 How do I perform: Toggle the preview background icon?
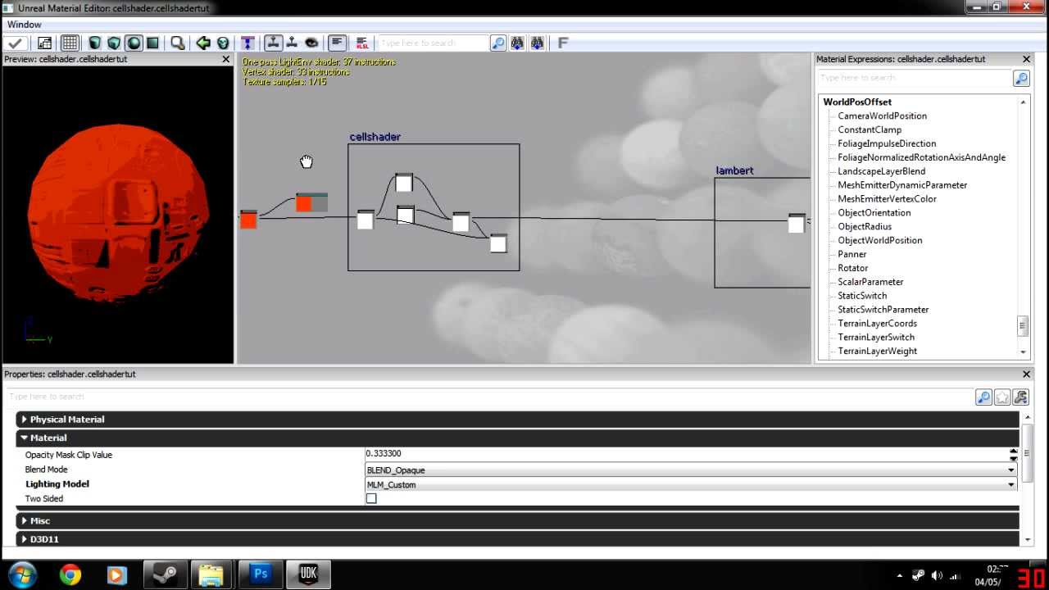(x=44, y=43)
